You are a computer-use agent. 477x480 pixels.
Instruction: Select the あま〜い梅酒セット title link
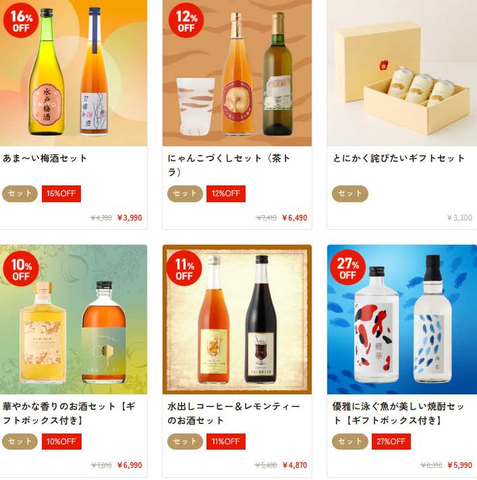[45, 158]
